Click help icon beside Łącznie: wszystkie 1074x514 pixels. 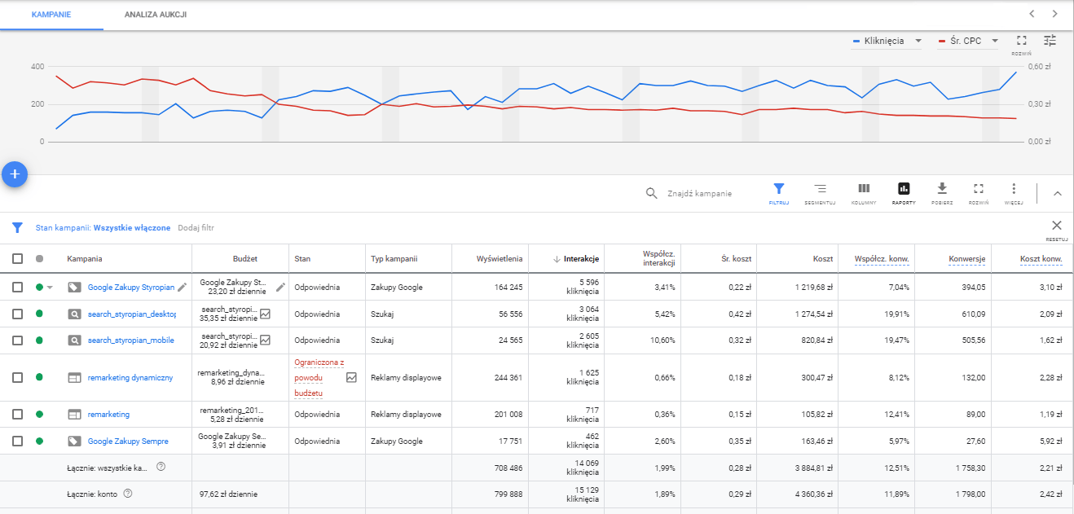pos(161,467)
